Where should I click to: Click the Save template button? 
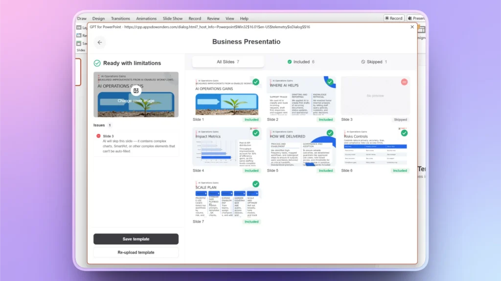tap(136, 239)
